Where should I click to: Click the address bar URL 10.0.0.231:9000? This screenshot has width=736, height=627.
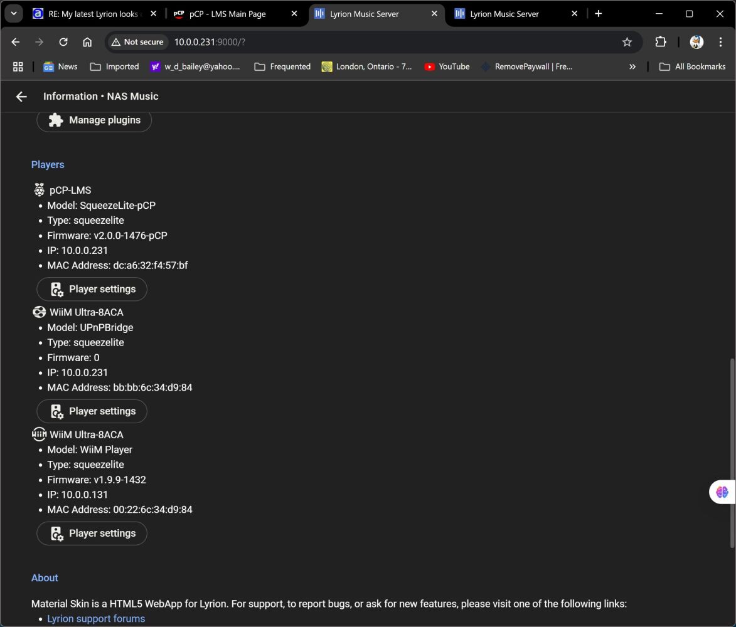click(x=210, y=42)
